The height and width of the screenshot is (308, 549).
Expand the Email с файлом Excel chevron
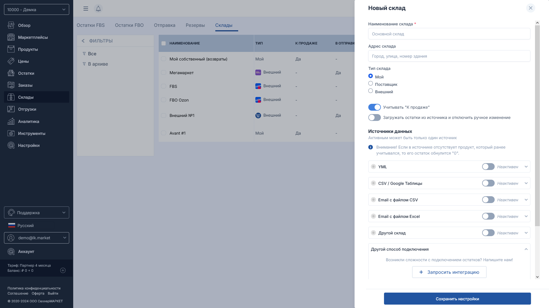(526, 216)
